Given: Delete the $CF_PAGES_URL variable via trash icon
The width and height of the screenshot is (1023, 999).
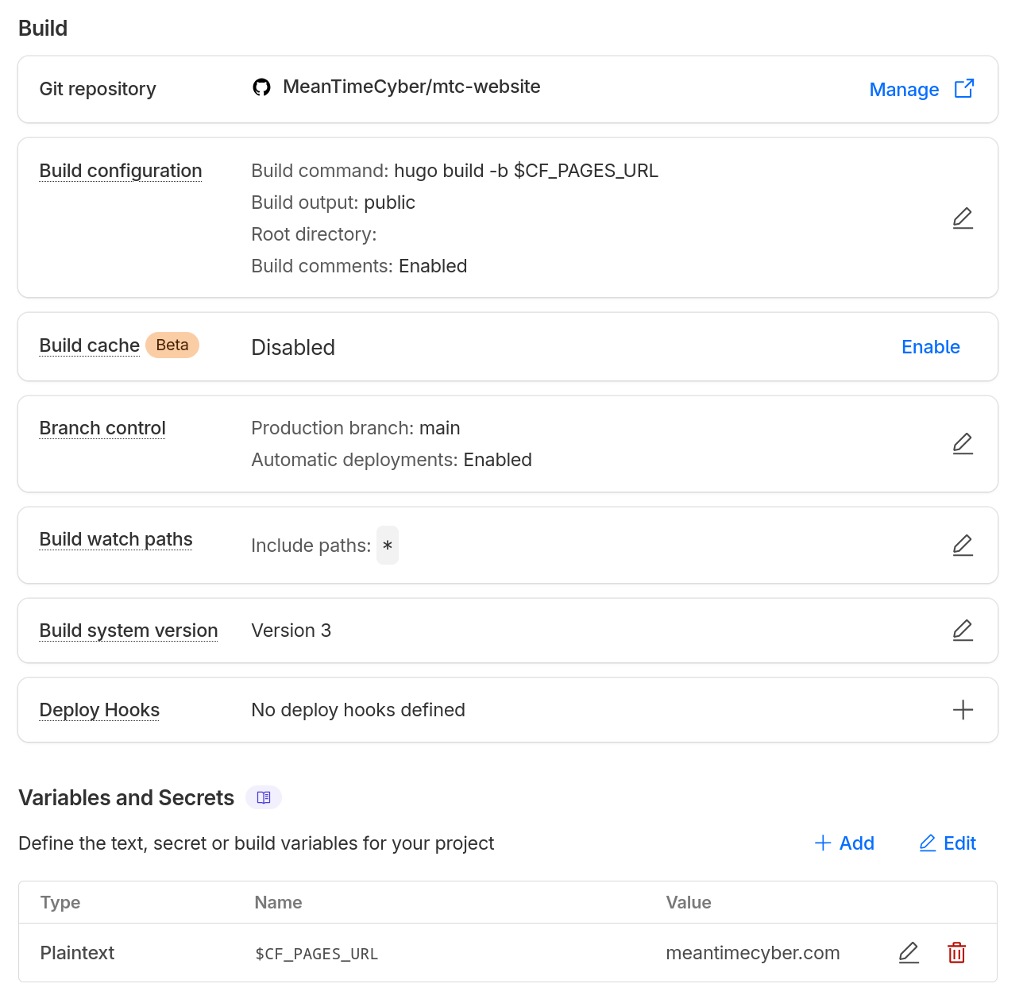Looking at the screenshot, I should [956, 952].
